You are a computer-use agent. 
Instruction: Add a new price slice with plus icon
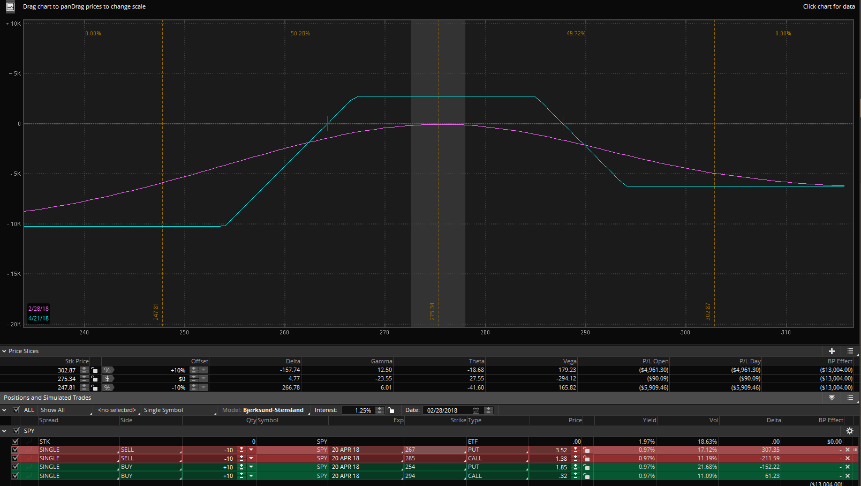tap(832, 351)
